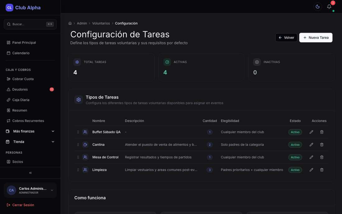342x214 pixels.
Task: Focus the Buscar search field
Action: click(x=30, y=24)
